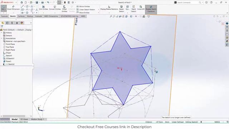This screenshot has height=129, width=229.
Task: Click the Home icon in title bar
Action: tap(21, 3)
